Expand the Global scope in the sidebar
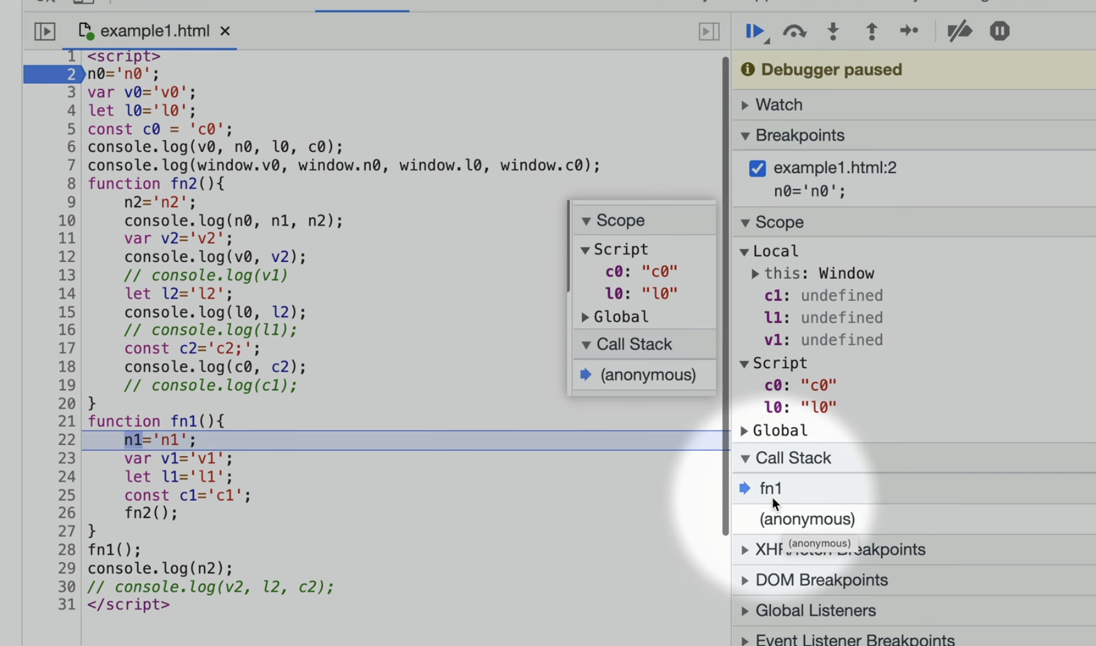 click(x=745, y=431)
